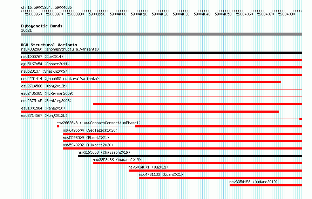Screen dimensions: 312x199
Task: Click the red esv1001584 variant bar
Action: pyautogui.click(x=150, y=112)
